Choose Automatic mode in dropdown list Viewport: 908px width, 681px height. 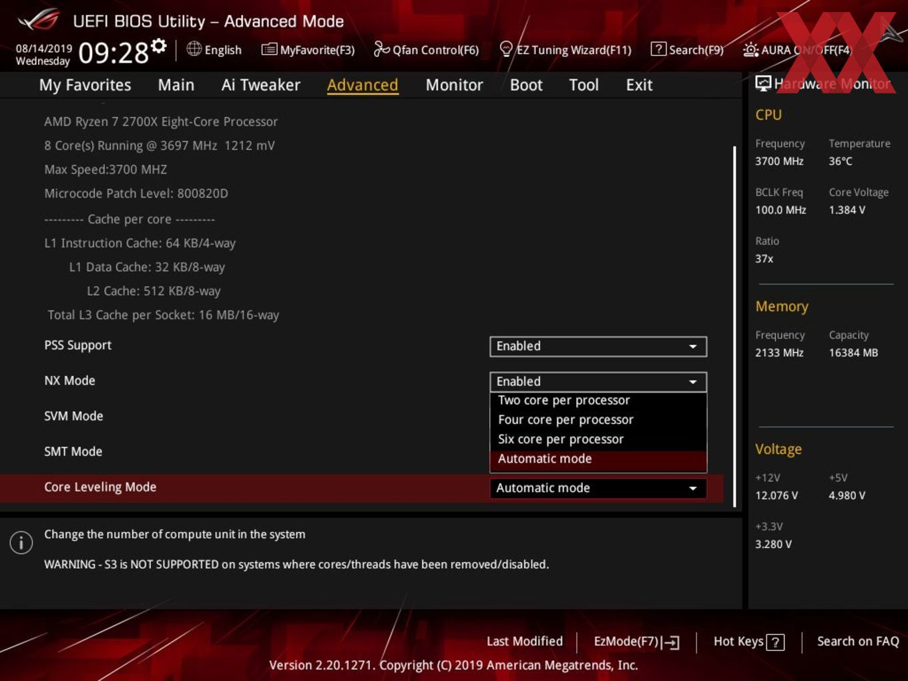click(598, 459)
